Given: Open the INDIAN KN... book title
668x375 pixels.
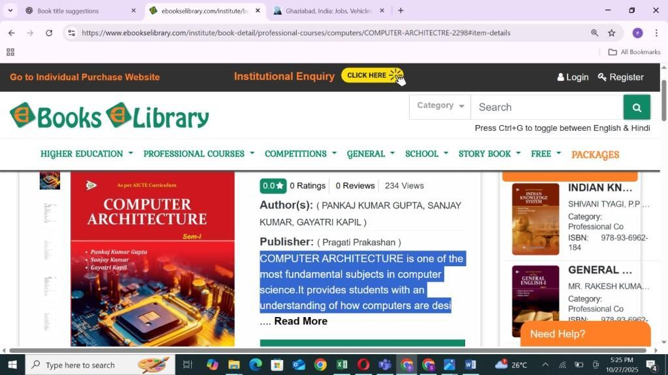Looking at the screenshot, I should click(600, 187).
